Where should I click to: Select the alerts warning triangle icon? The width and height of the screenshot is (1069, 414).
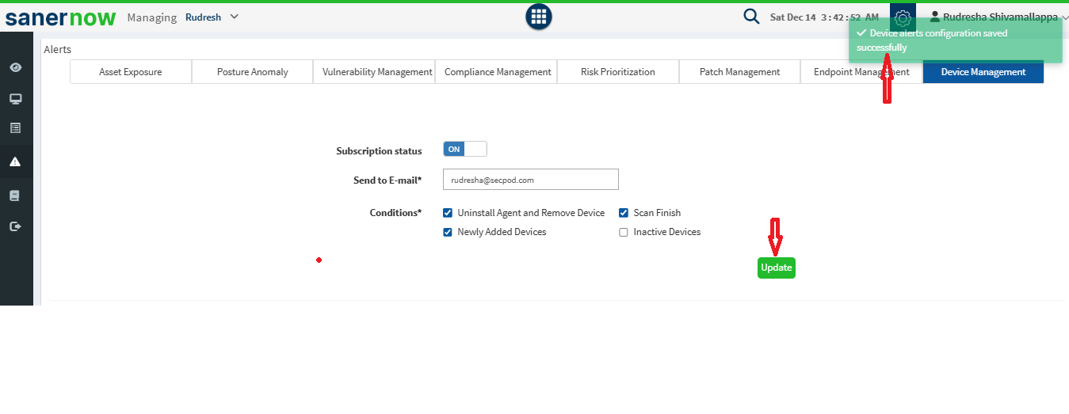(x=16, y=161)
